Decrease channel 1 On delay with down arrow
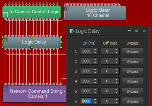152x106 pixels. pos(95,53)
